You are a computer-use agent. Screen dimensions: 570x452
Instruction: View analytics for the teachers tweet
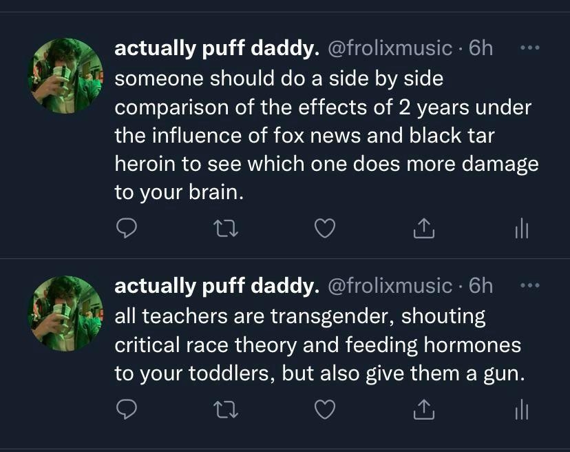click(x=522, y=410)
